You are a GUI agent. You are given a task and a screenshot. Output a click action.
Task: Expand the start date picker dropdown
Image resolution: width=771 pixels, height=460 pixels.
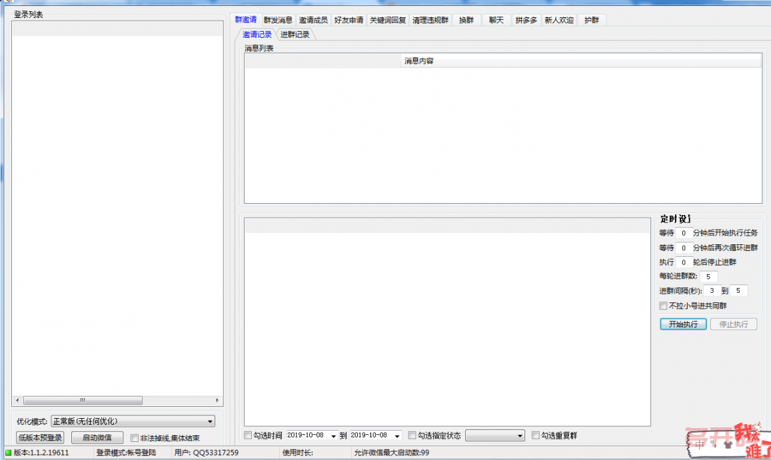[x=333, y=436]
